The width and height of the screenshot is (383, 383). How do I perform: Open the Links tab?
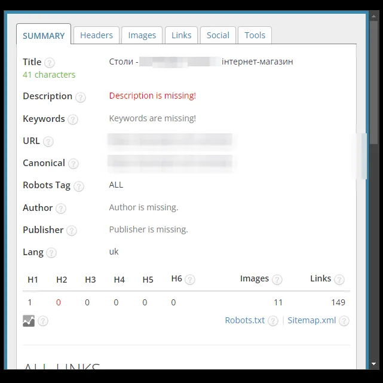181,35
